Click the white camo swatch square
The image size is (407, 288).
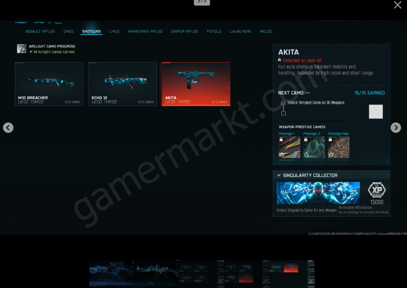(376, 112)
